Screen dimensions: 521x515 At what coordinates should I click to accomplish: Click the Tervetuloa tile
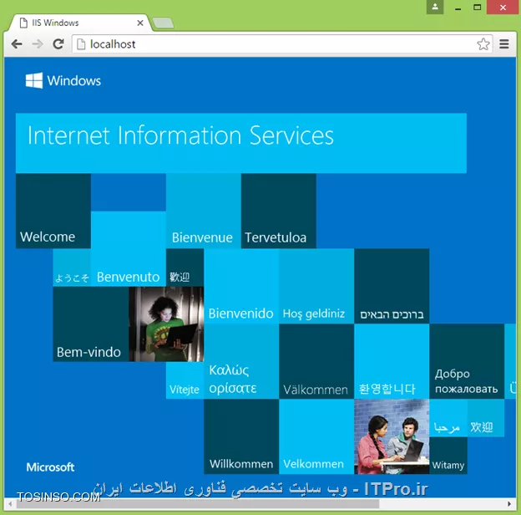point(278,211)
